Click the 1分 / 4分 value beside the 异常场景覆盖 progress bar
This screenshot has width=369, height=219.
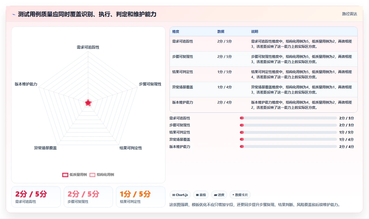(x=347, y=140)
